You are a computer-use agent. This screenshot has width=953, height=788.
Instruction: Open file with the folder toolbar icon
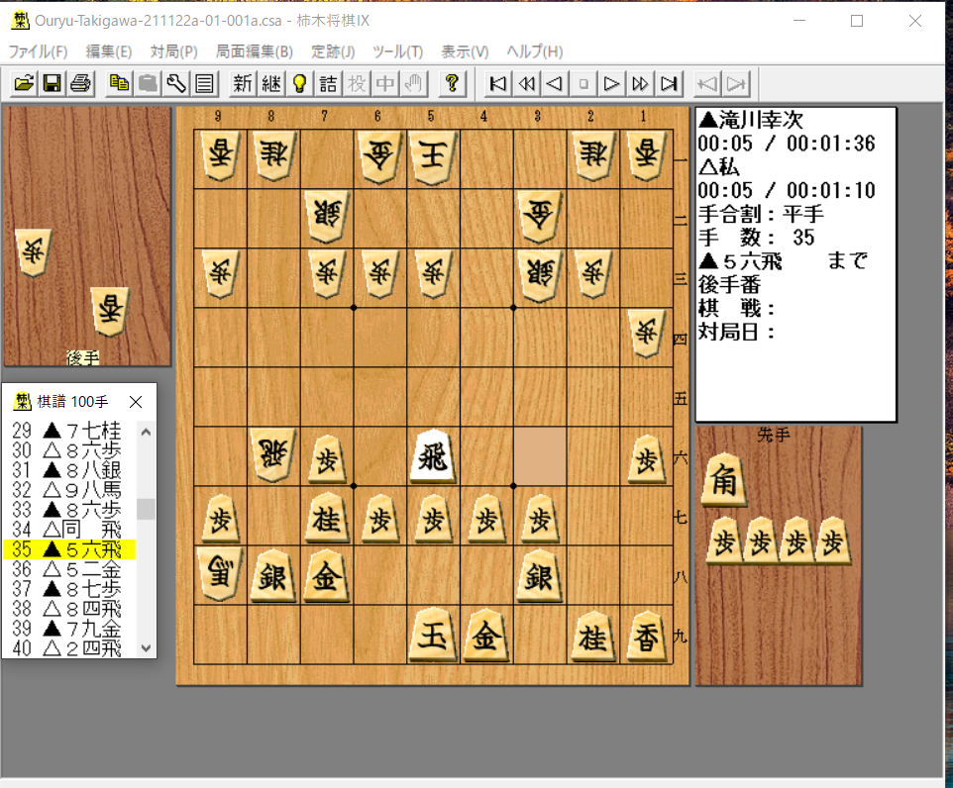coord(25,83)
